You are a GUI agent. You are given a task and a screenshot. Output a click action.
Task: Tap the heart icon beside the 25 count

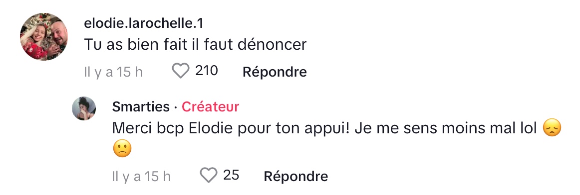pyautogui.click(x=209, y=175)
